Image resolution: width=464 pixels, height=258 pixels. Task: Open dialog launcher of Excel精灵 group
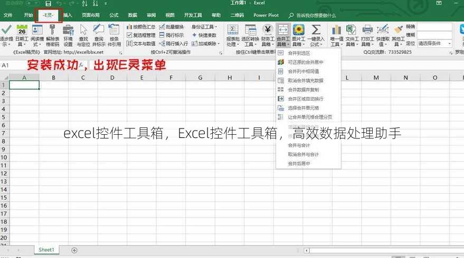(121, 53)
